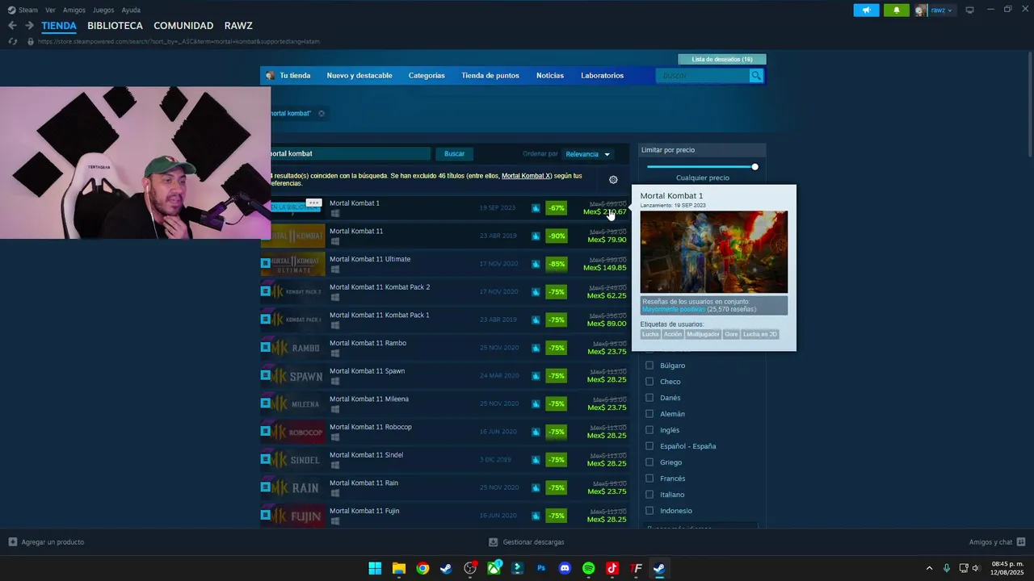Open Spotify from taskbar
This screenshot has width=1034, height=581.
(588, 568)
